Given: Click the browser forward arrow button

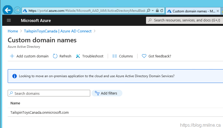Looking at the screenshot, I should [x=17, y=10].
